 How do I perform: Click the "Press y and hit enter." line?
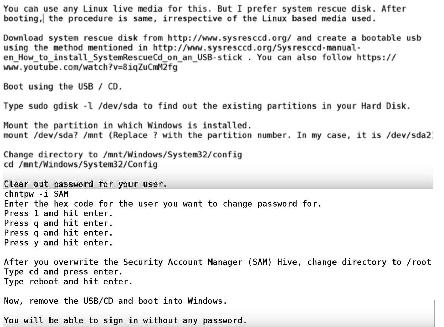tap(58, 243)
